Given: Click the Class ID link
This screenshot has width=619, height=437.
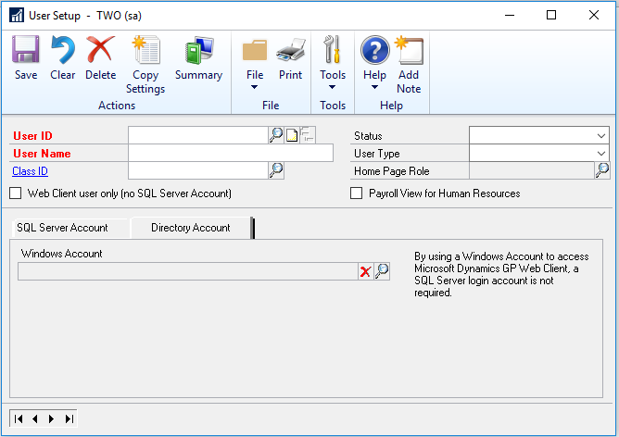Looking at the screenshot, I should click(x=30, y=170).
